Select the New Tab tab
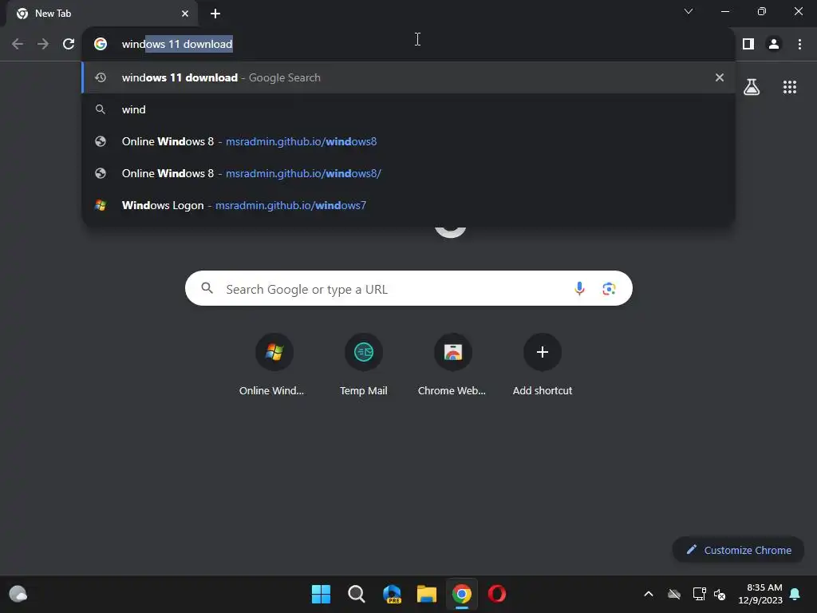Screen dimensions: 817x613 pyautogui.click(x=102, y=14)
